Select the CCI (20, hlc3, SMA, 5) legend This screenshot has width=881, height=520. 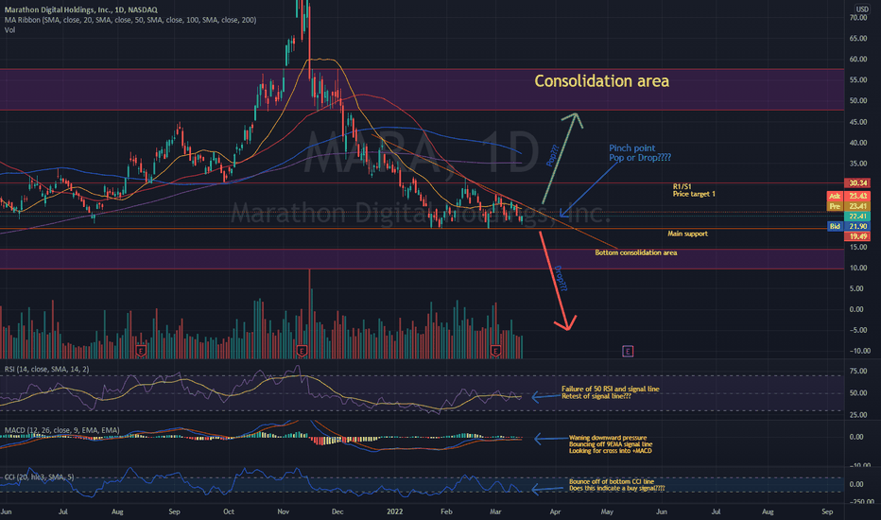(40, 477)
